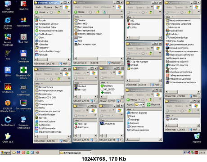Open the AVZ desktop shortcut
207x162 pixels.
coord(8,55)
